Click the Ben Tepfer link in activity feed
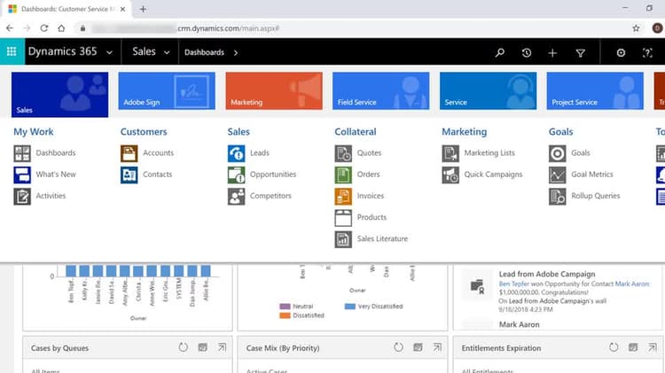The width and height of the screenshot is (665, 373). (514, 284)
